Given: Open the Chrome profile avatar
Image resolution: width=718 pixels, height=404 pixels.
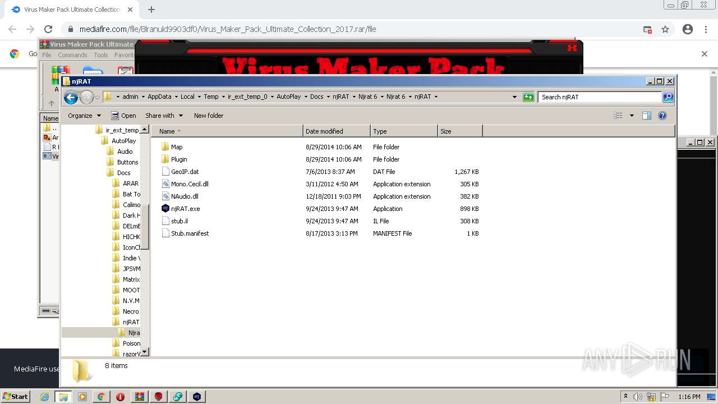Looking at the screenshot, I should (x=688, y=29).
